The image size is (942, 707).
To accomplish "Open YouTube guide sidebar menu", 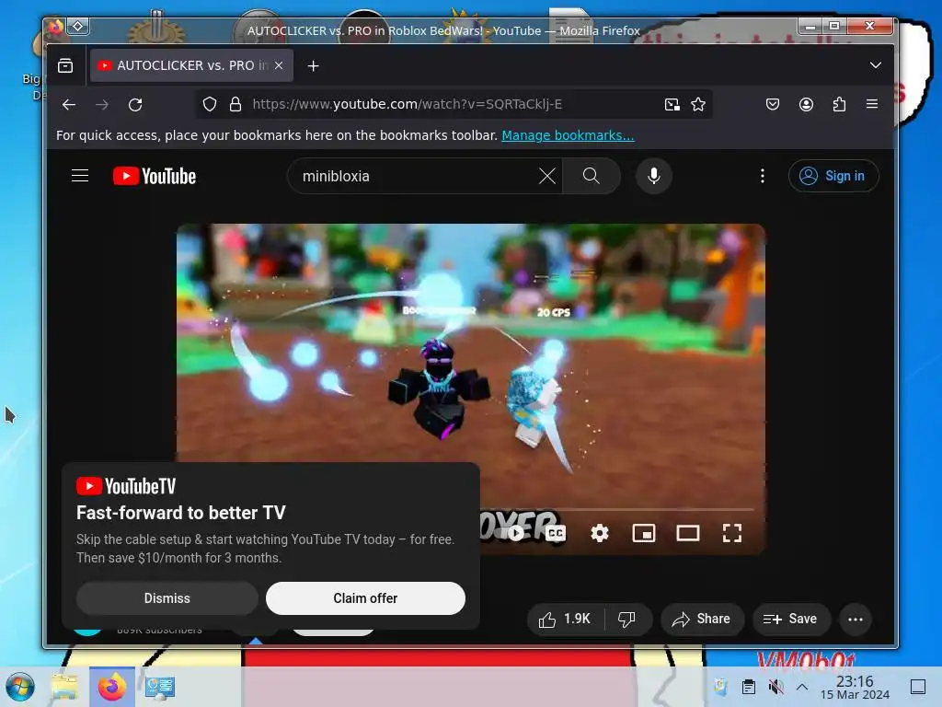I will click(x=80, y=176).
